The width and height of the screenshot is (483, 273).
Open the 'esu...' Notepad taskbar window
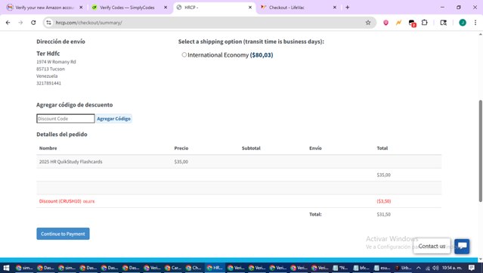click(382, 268)
